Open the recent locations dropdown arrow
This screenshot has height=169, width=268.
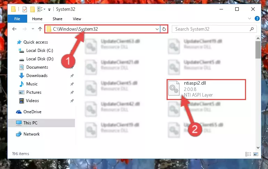click(33, 29)
